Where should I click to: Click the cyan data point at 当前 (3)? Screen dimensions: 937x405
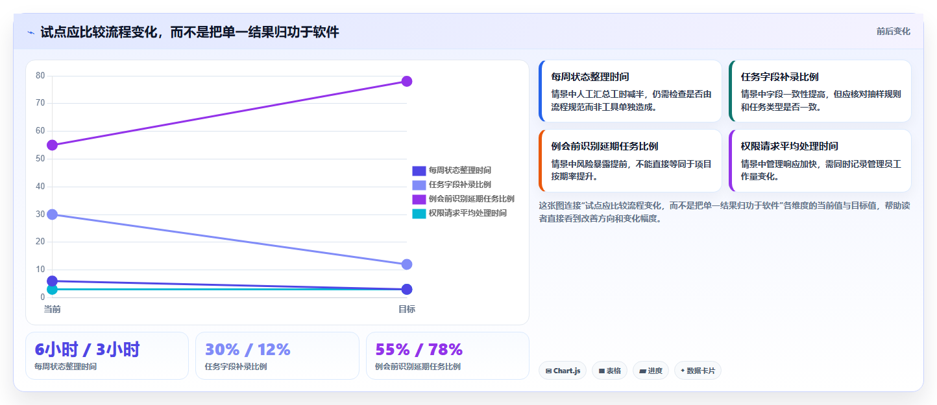[53, 290]
